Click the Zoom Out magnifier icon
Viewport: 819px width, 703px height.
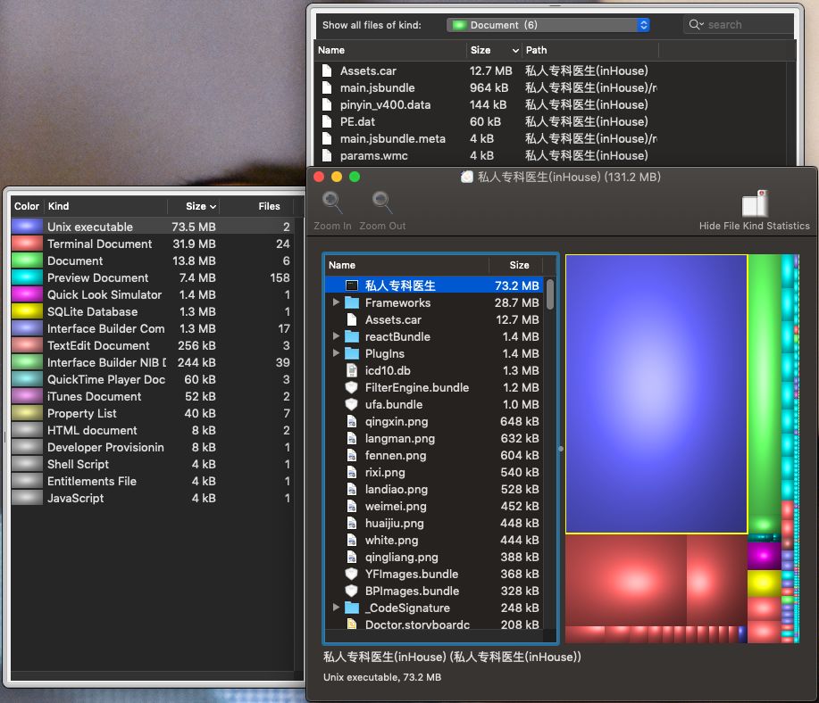coord(382,204)
